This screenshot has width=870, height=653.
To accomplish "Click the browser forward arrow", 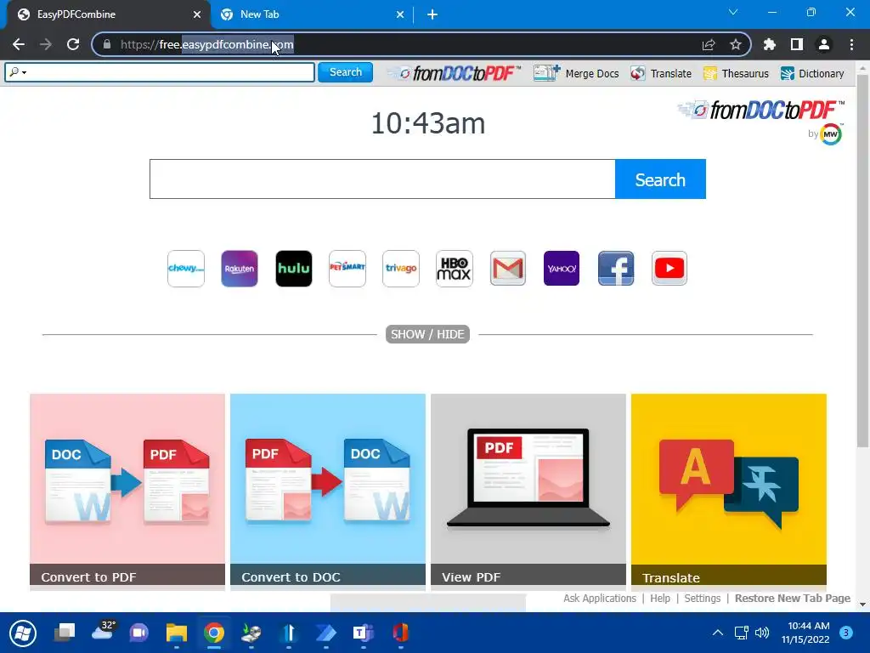I will pyautogui.click(x=46, y=44).
